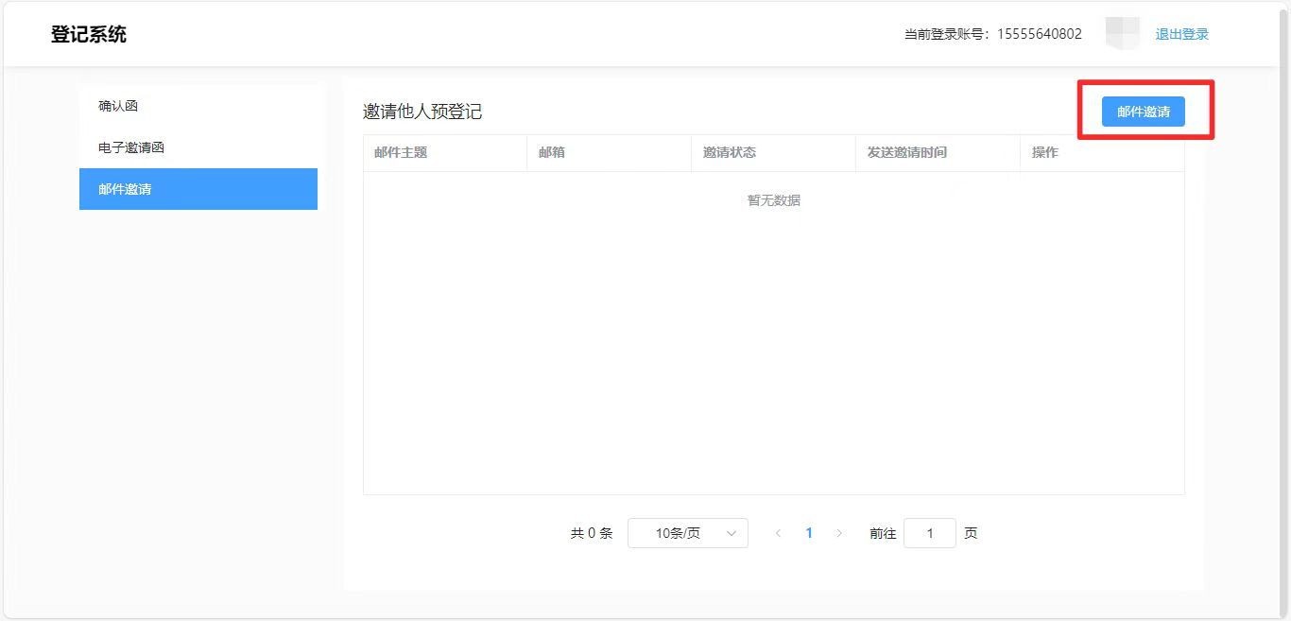Open 电子邀请函 in the sidebar
1291x621 pixels.
(198, 147)
